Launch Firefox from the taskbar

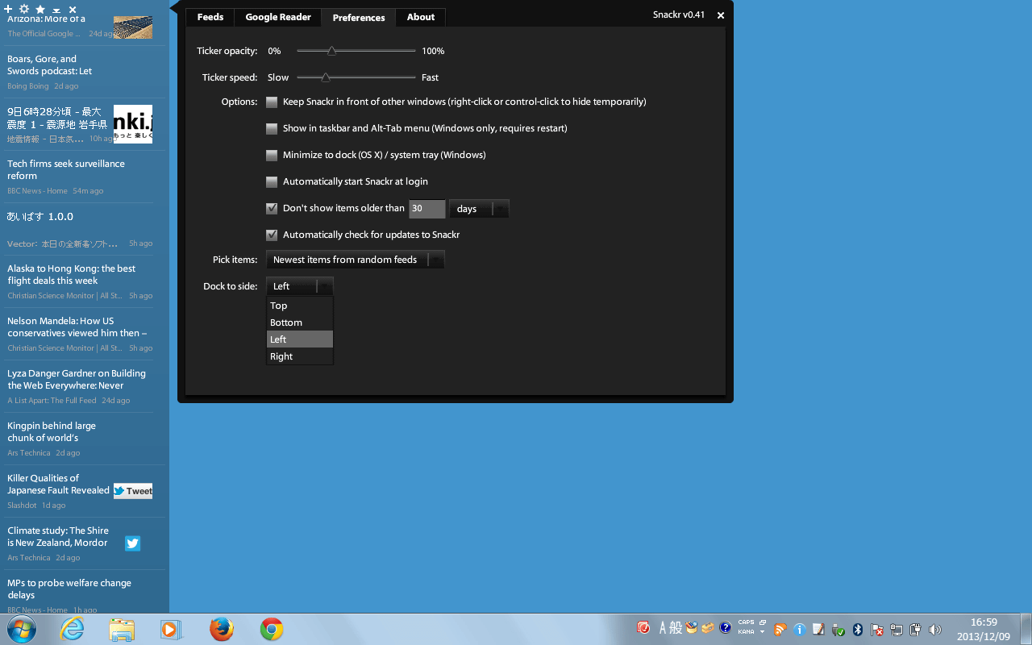pos(222,629)
